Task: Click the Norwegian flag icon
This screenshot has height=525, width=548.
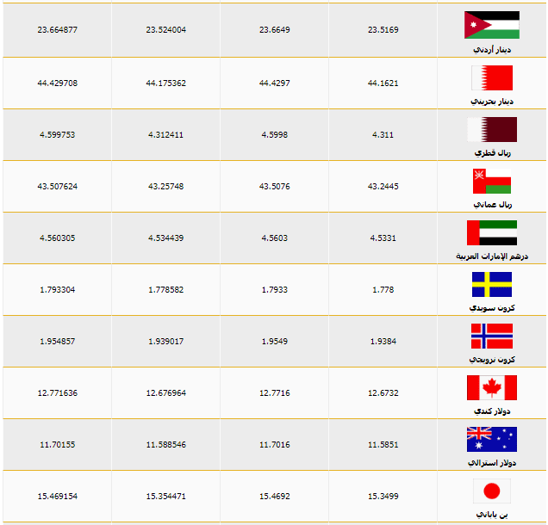Action: pos(492,336)
